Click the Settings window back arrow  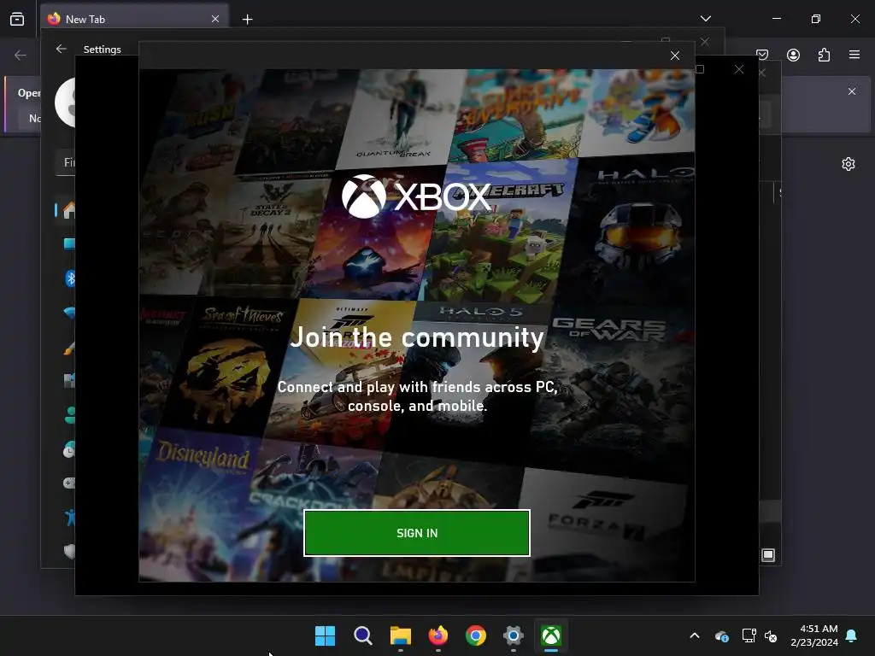pos(62,49)
